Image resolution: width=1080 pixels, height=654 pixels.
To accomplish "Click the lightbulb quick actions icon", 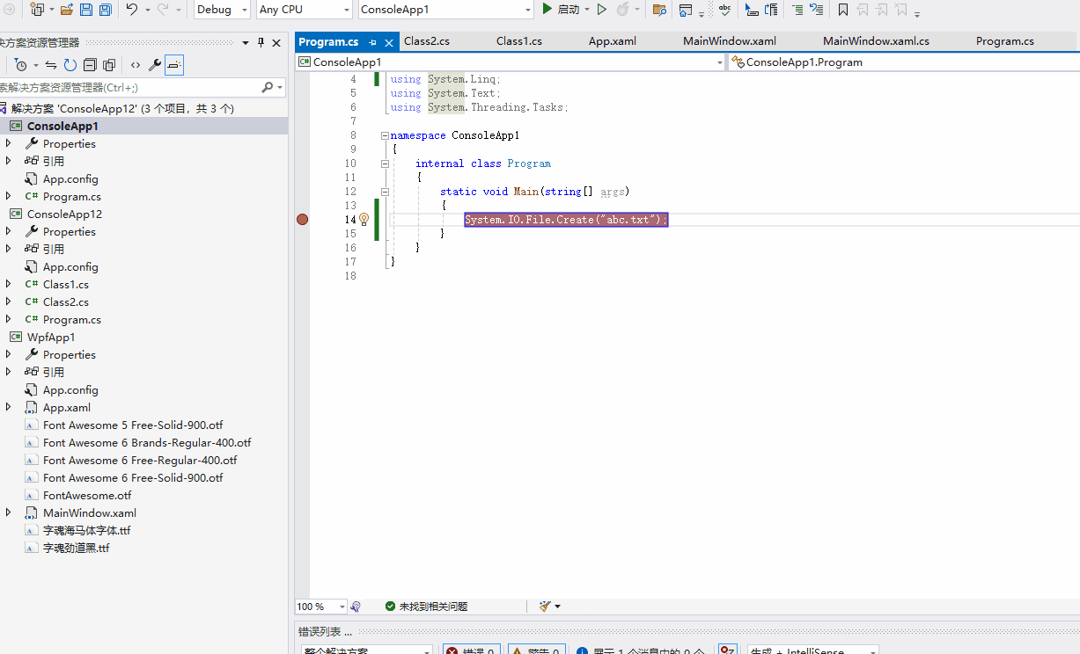I will (364, 220).
